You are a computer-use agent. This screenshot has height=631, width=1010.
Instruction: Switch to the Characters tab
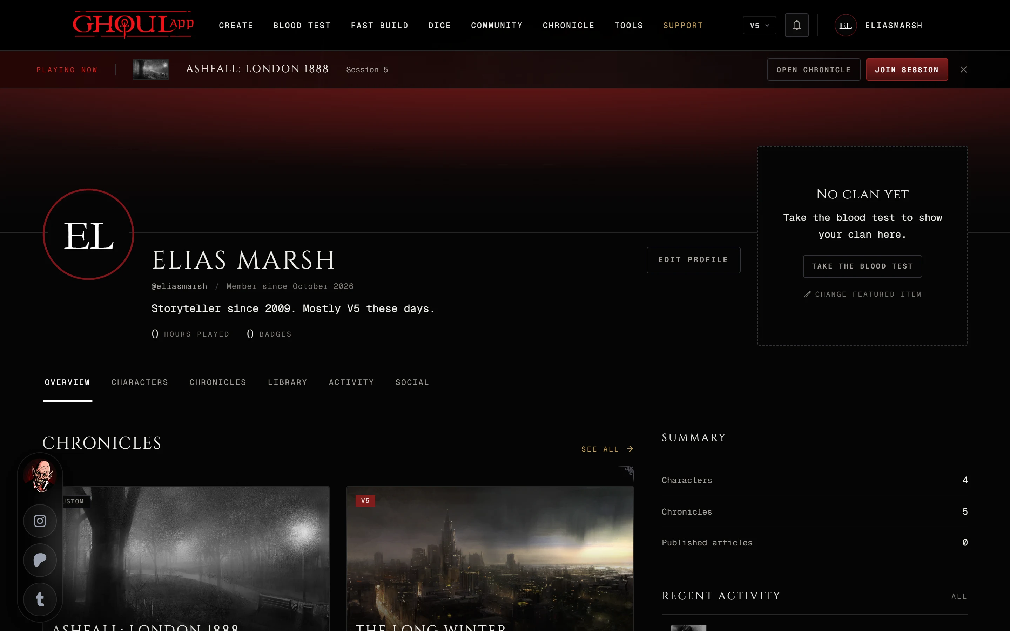click(140, 382)
